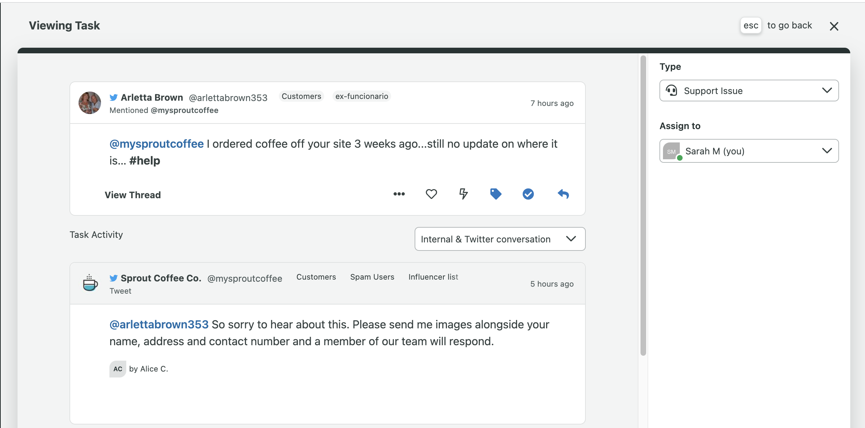This screenshot has height=428, width=865.
Task: Expand the Internal & Twitter conversation filter
Action: pyautogui.click(x=500, y=239)
